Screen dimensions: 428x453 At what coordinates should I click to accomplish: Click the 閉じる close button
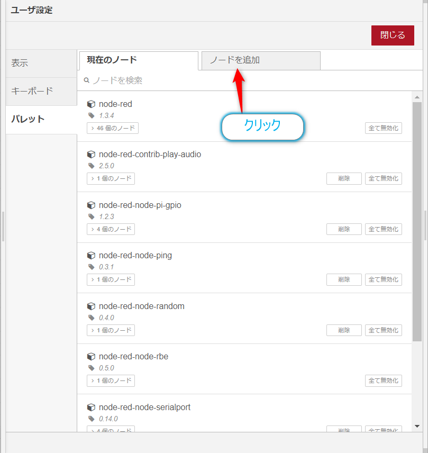[x=393, y=35]
